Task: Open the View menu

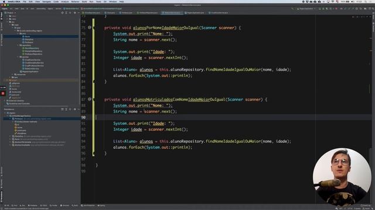Action: point(37,1)
